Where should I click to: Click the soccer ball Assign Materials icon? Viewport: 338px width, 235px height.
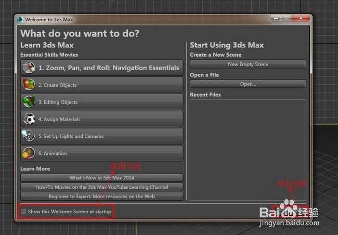click(29, 119)
